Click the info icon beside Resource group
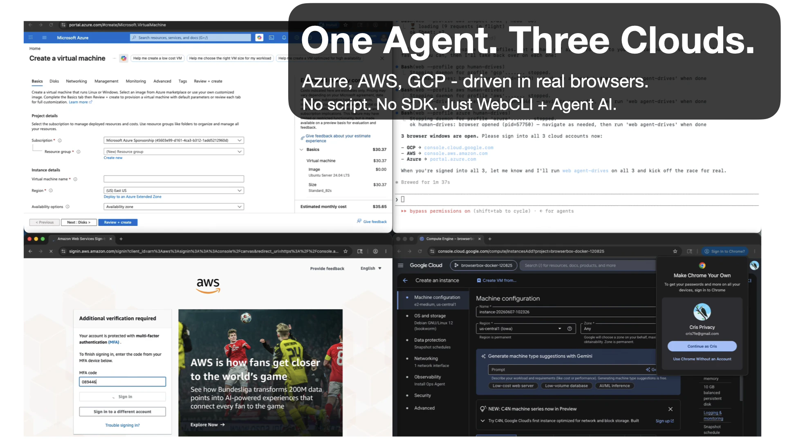The width and height of the screenshot is (785, 442). click(78, 152)
